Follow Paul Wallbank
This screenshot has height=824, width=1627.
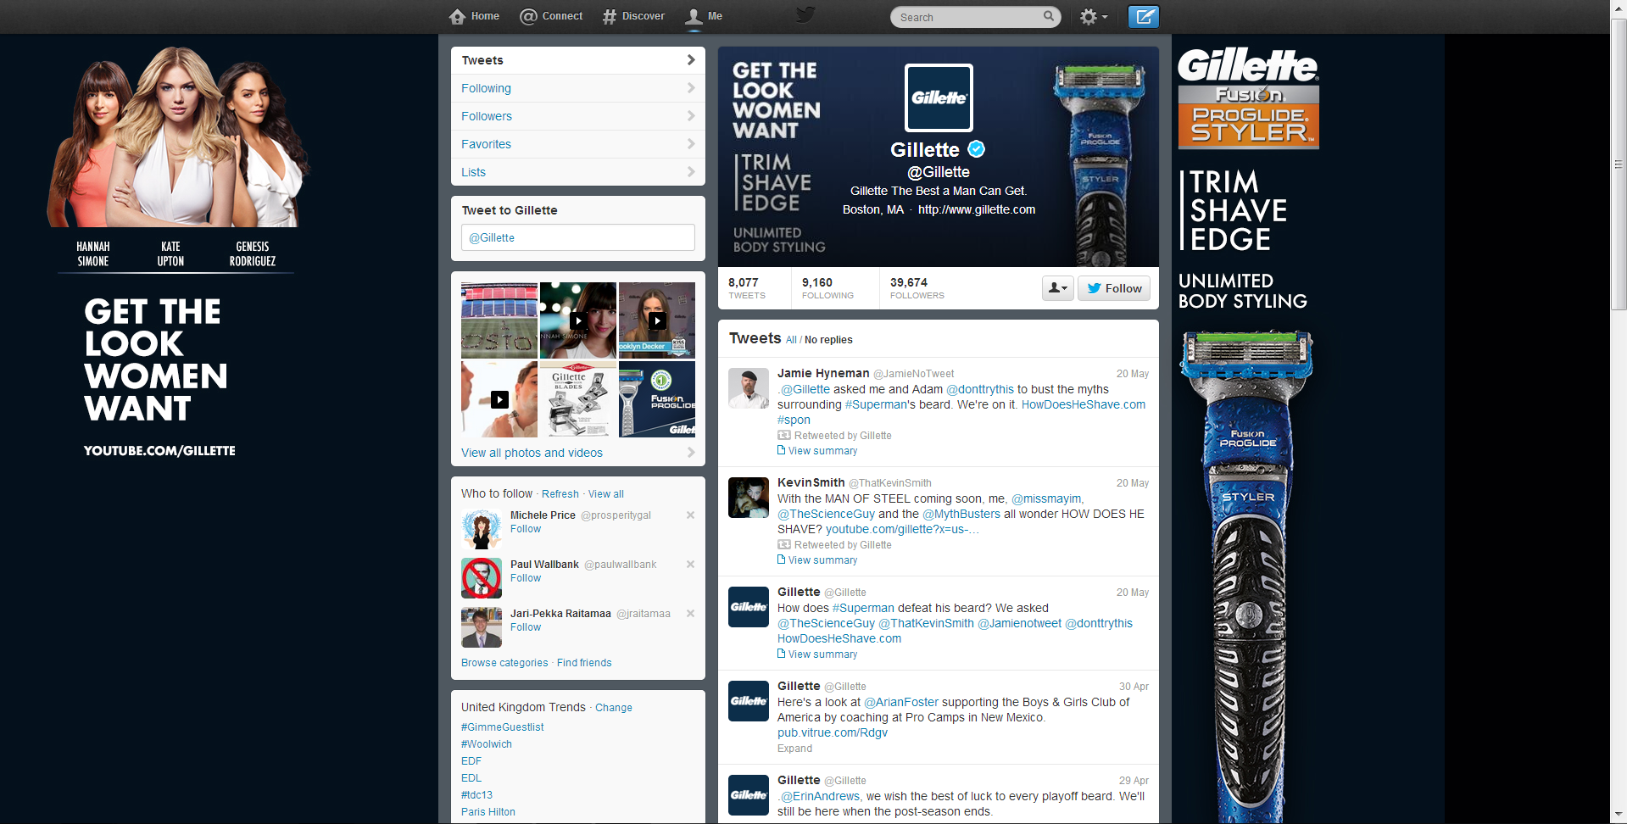[x=526, y=578]
